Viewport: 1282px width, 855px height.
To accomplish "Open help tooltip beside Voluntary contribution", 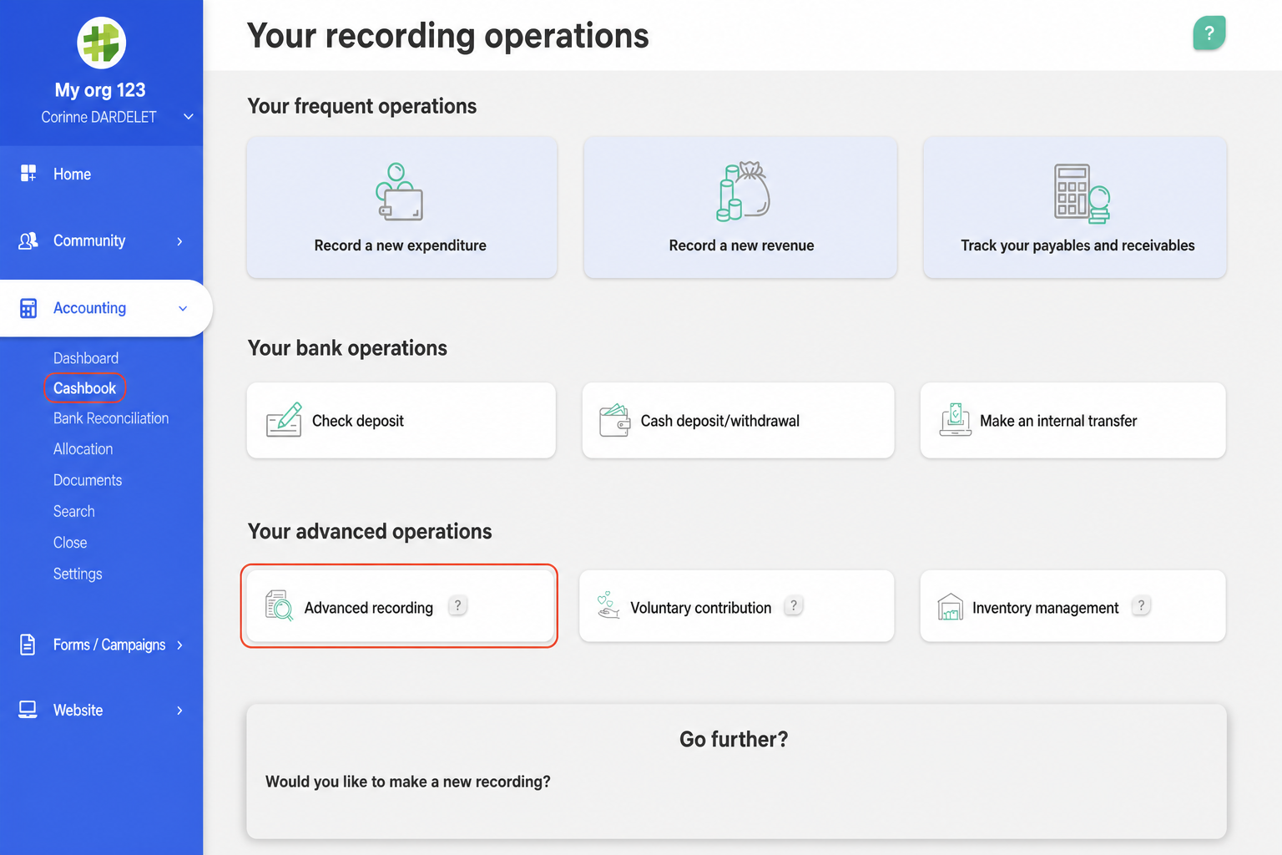I will (794, 606).
